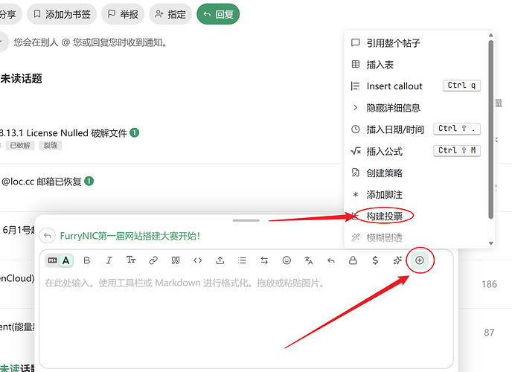
Task: Click the scrollbar up arrow in popup menu
Action: (x=490, y=35)
